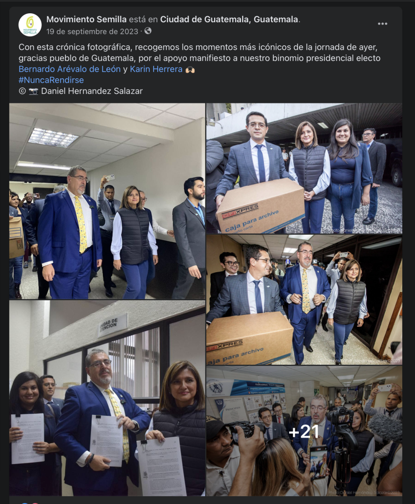Click the copyright symbol in the credit line
This screenshot has height=504, width=415.
coord(22,91)
